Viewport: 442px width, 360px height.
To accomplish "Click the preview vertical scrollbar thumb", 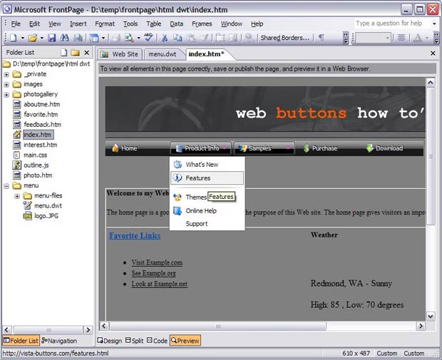I will point(431,156).
